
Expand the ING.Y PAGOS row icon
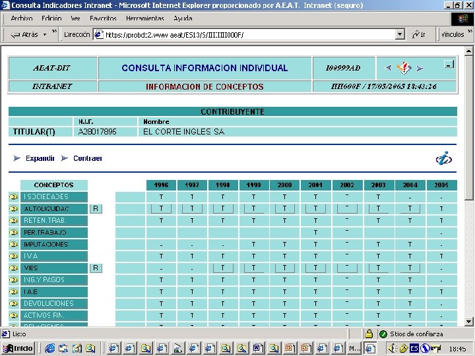(x=13, y=280)
